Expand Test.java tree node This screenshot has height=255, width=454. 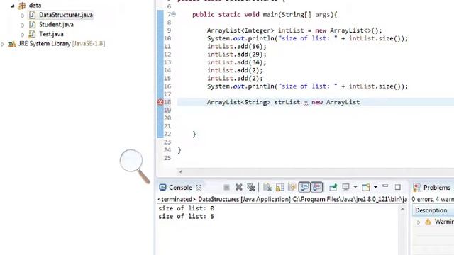[23, 35]
